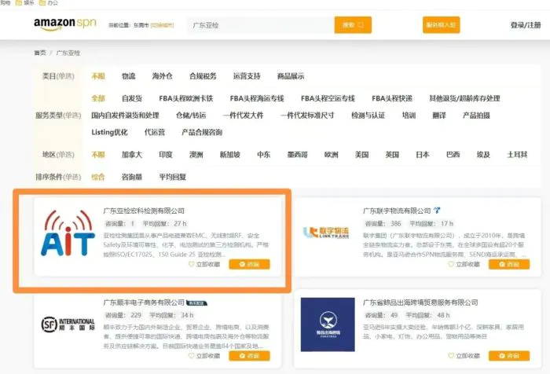The image size is (550, 374).
Task: Click the verified badge beside 广东联宇物流有限公司
Action: [437, 211]
